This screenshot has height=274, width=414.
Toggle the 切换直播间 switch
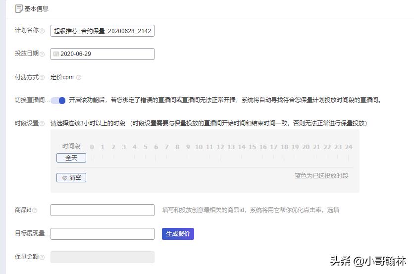(x=58, y=100)
